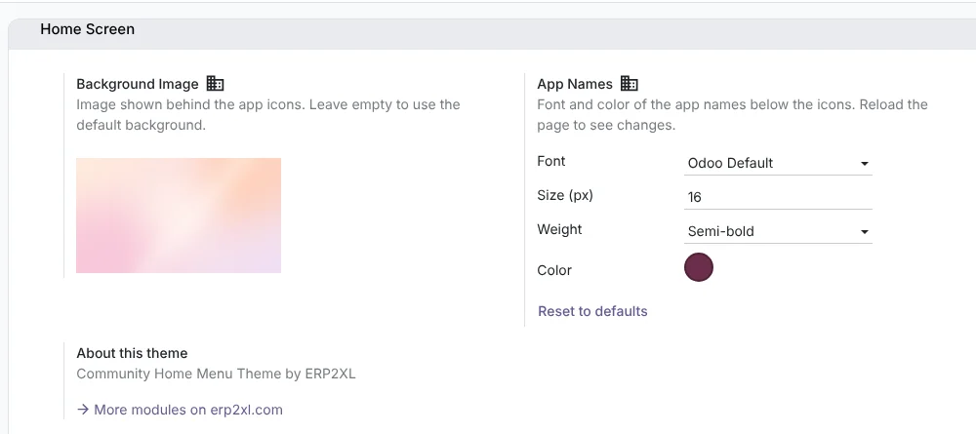Click the Color field label
This screenshot has width=976, height=434.
pyautogui.click(x=554, y=270)
